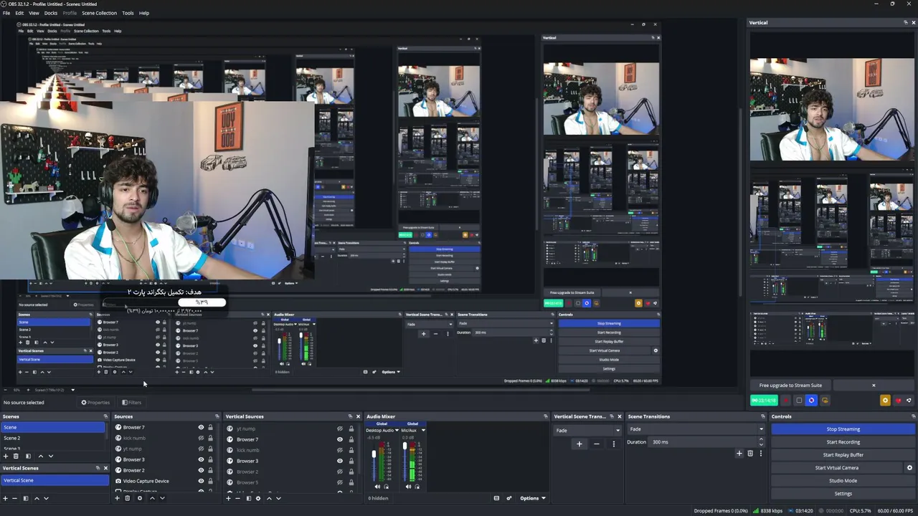Add a new source in Sources panel

point(117,498)
